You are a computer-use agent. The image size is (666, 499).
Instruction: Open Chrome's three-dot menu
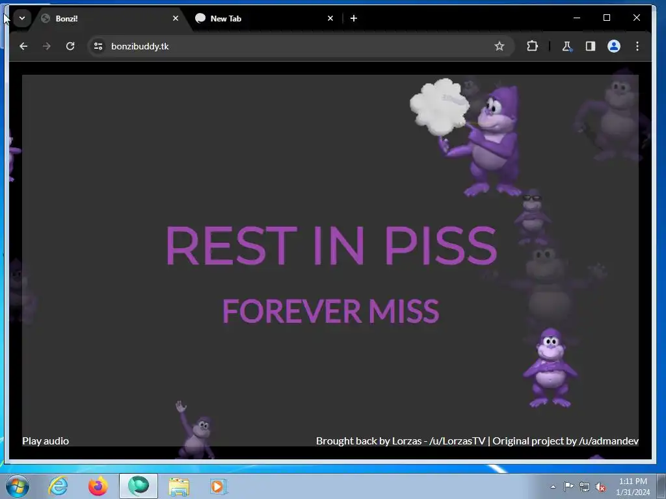point(637,46)
